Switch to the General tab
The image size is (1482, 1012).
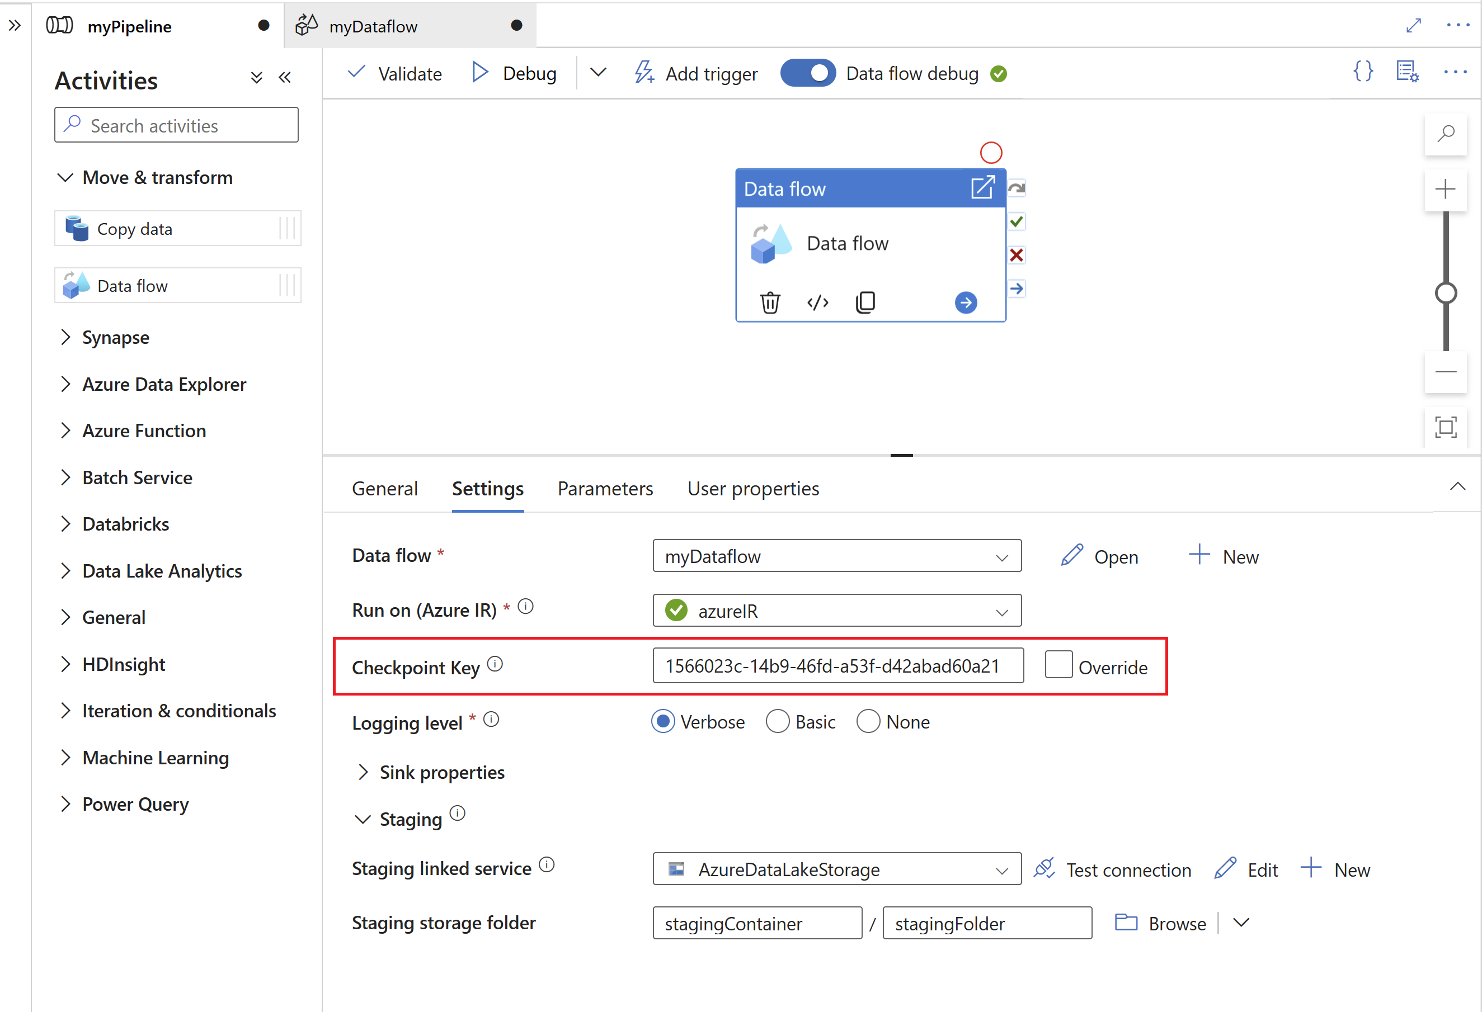pyautogui.click(x=384, y=489)
